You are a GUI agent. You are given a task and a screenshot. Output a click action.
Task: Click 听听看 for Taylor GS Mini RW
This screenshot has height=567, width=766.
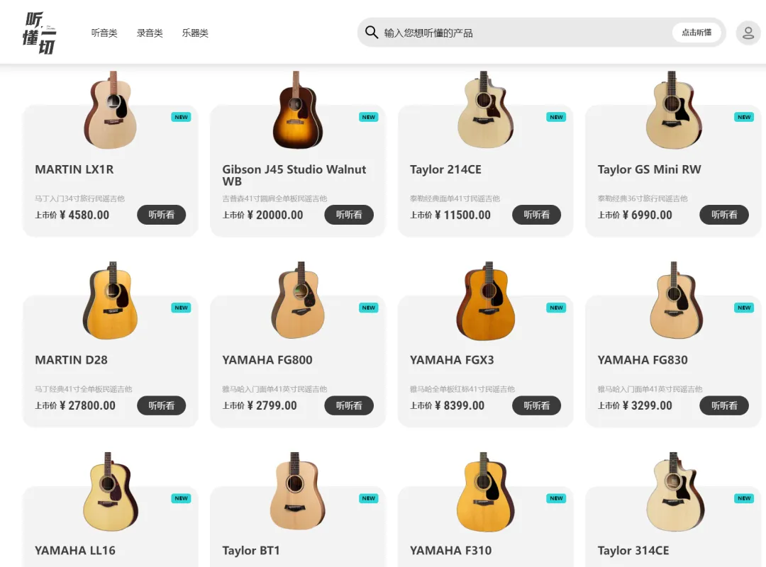724,214
